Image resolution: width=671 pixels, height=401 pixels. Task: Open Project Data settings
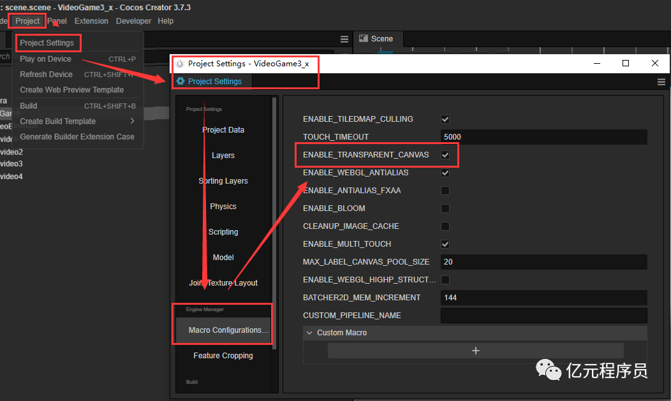(x=223, y=130)
